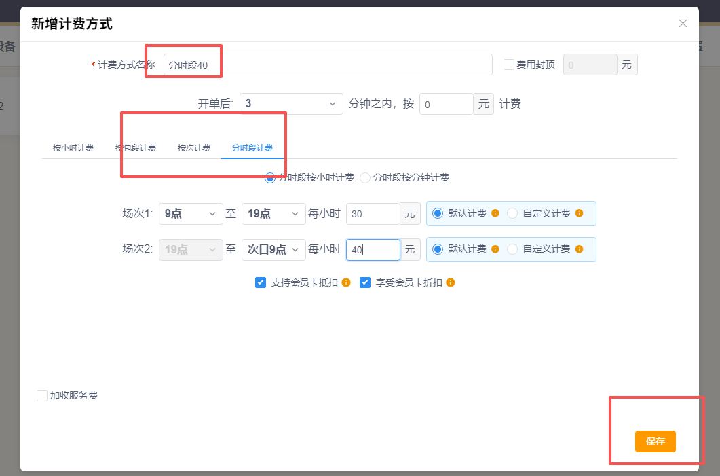Switch to the 按次计费 tab
The height and width of the screenshot is (476, 720).
[x=194, y=148]
